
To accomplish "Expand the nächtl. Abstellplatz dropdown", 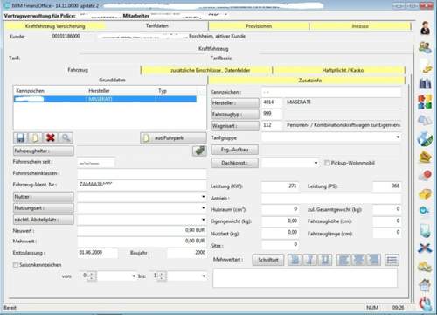I will coord(204,220).
